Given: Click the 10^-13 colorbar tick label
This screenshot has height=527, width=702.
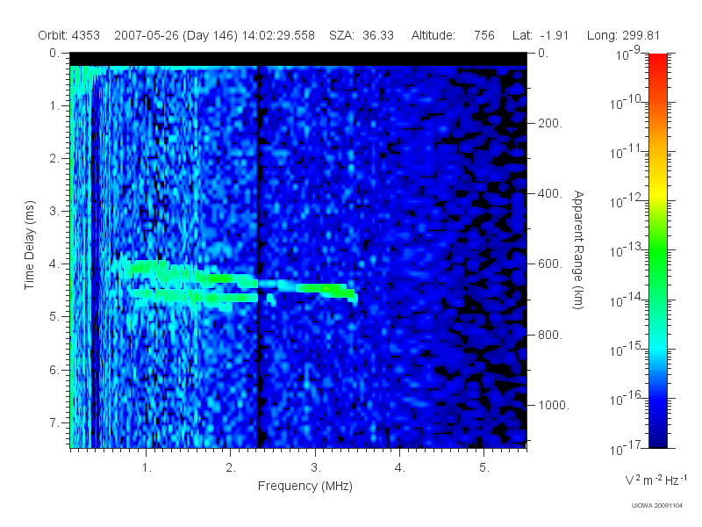Looking at the screenshot, I should (x=627, y=250).
